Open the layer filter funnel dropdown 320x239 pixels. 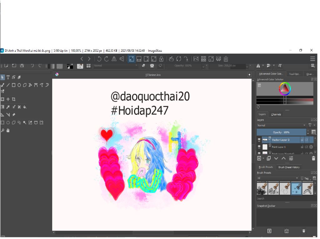coord(312,125)
